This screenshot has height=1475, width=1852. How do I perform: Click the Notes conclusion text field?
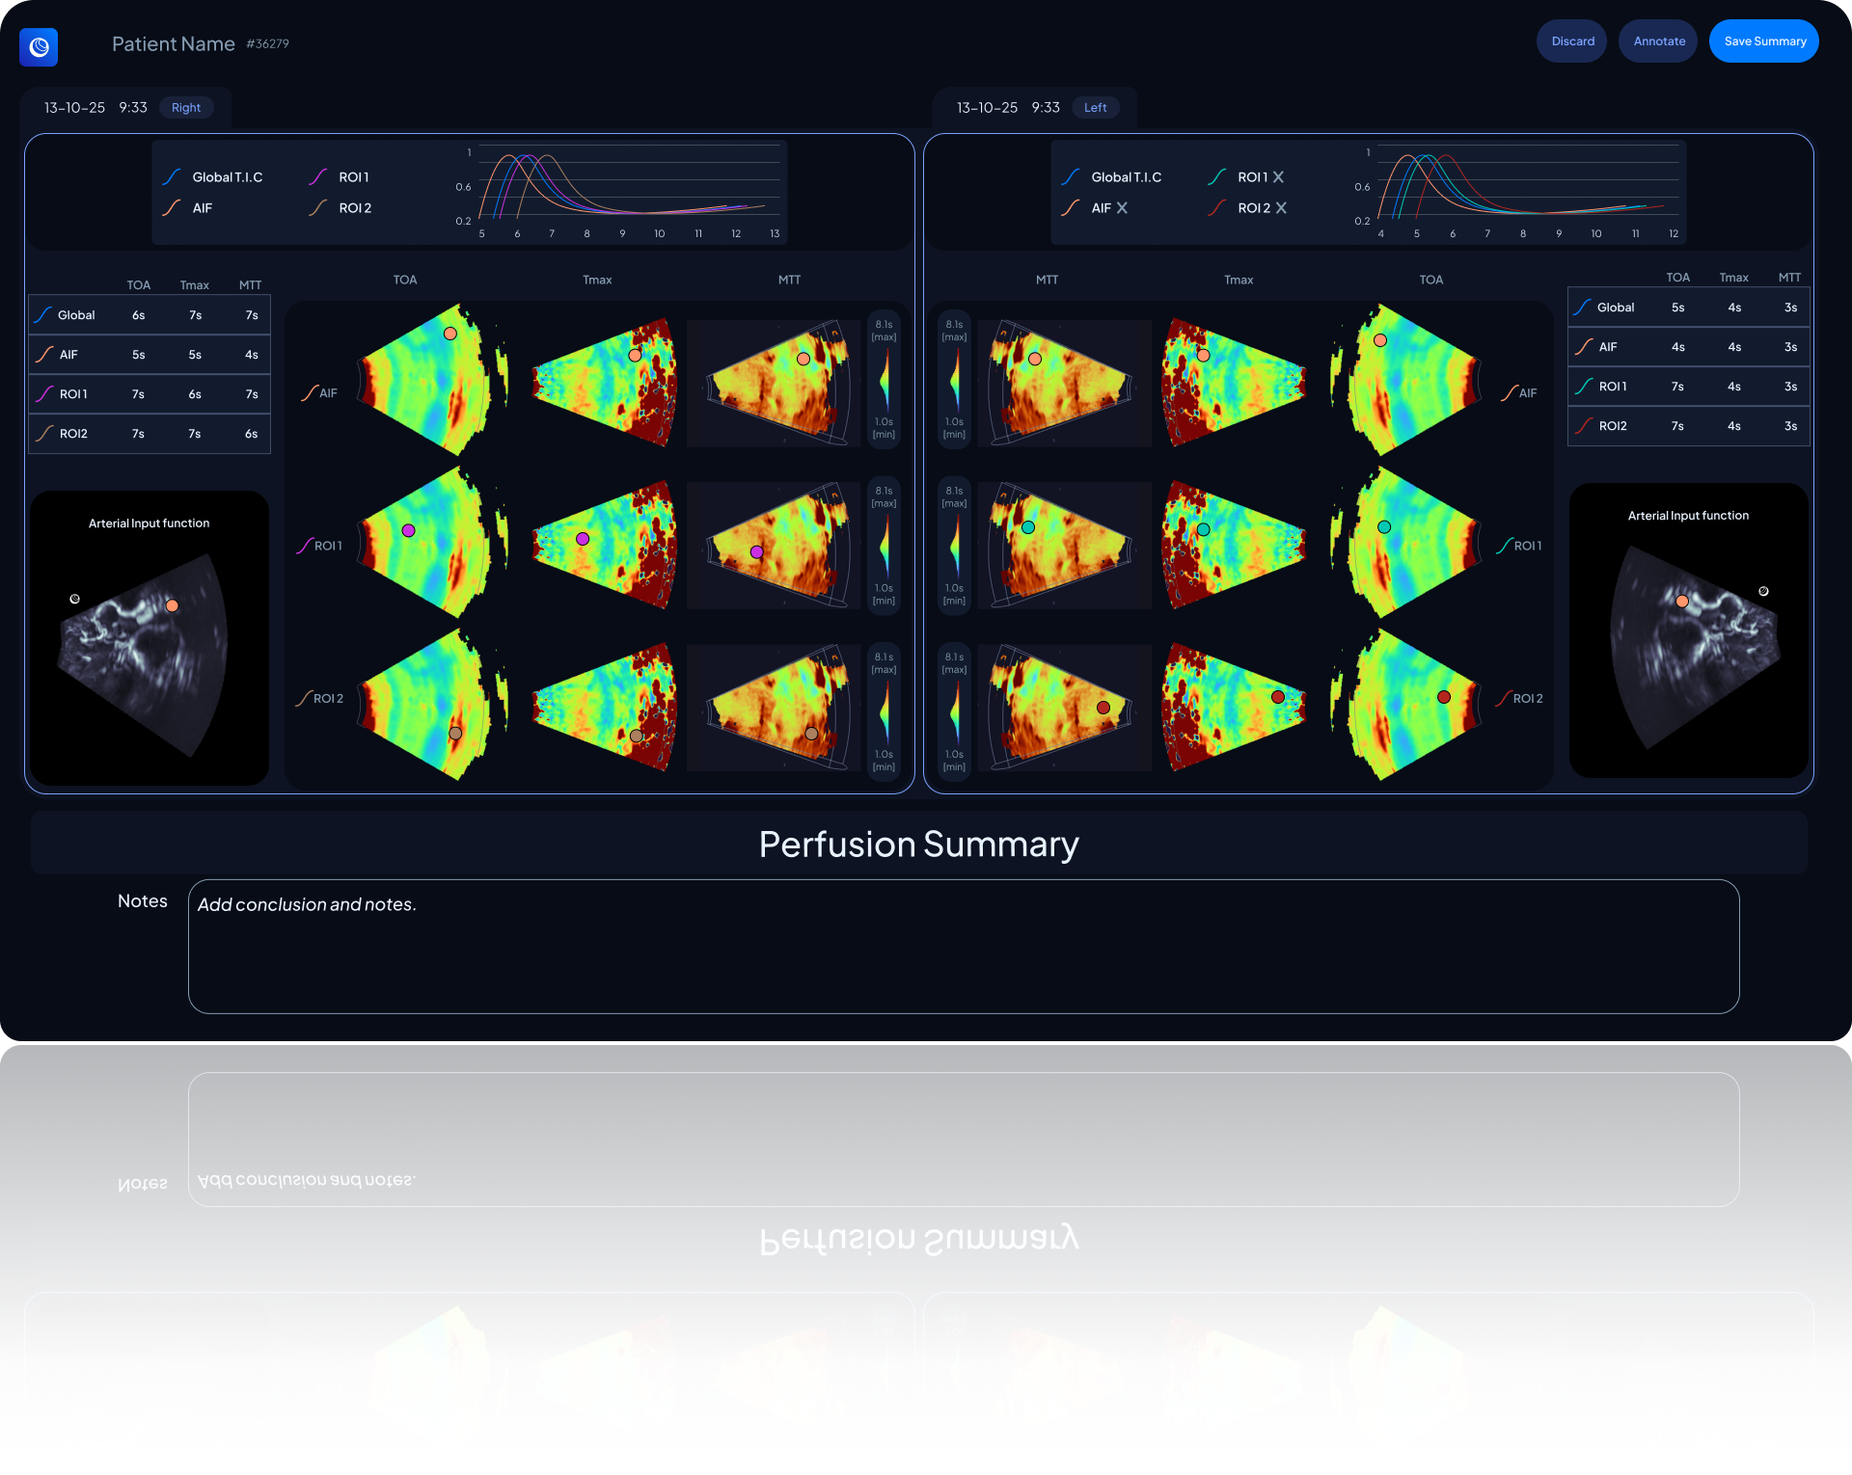pyautogui.click(x=963, y=946)
